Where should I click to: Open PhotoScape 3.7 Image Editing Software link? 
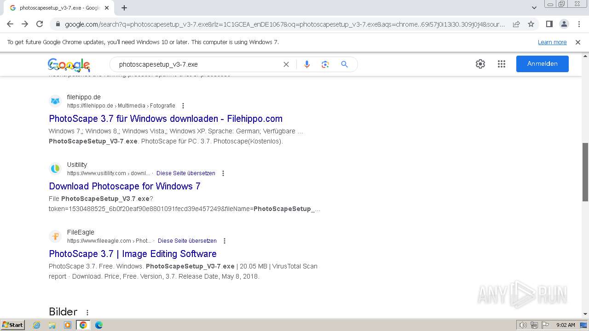pyautogui.click(x=133, y=254)
